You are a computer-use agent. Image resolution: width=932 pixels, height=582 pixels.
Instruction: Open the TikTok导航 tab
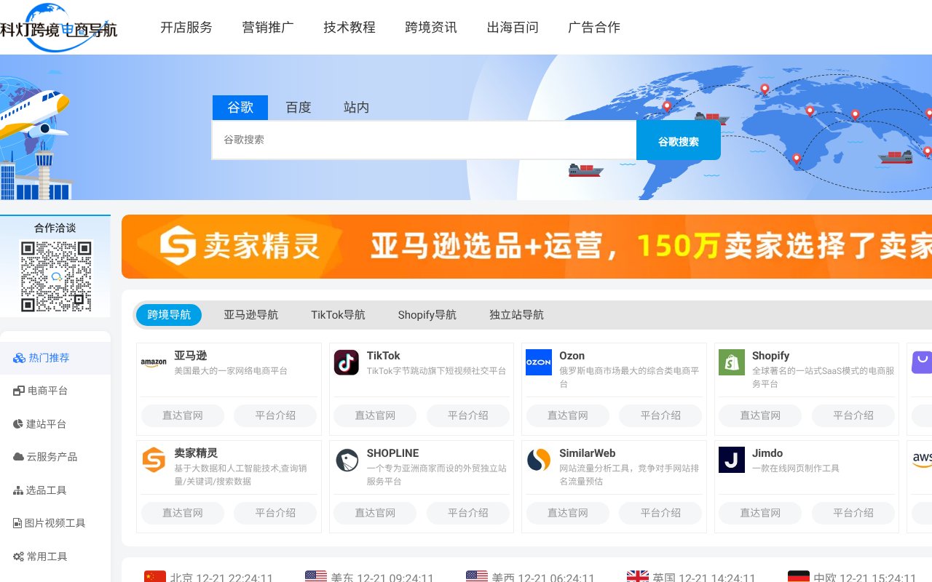[338, 314]
